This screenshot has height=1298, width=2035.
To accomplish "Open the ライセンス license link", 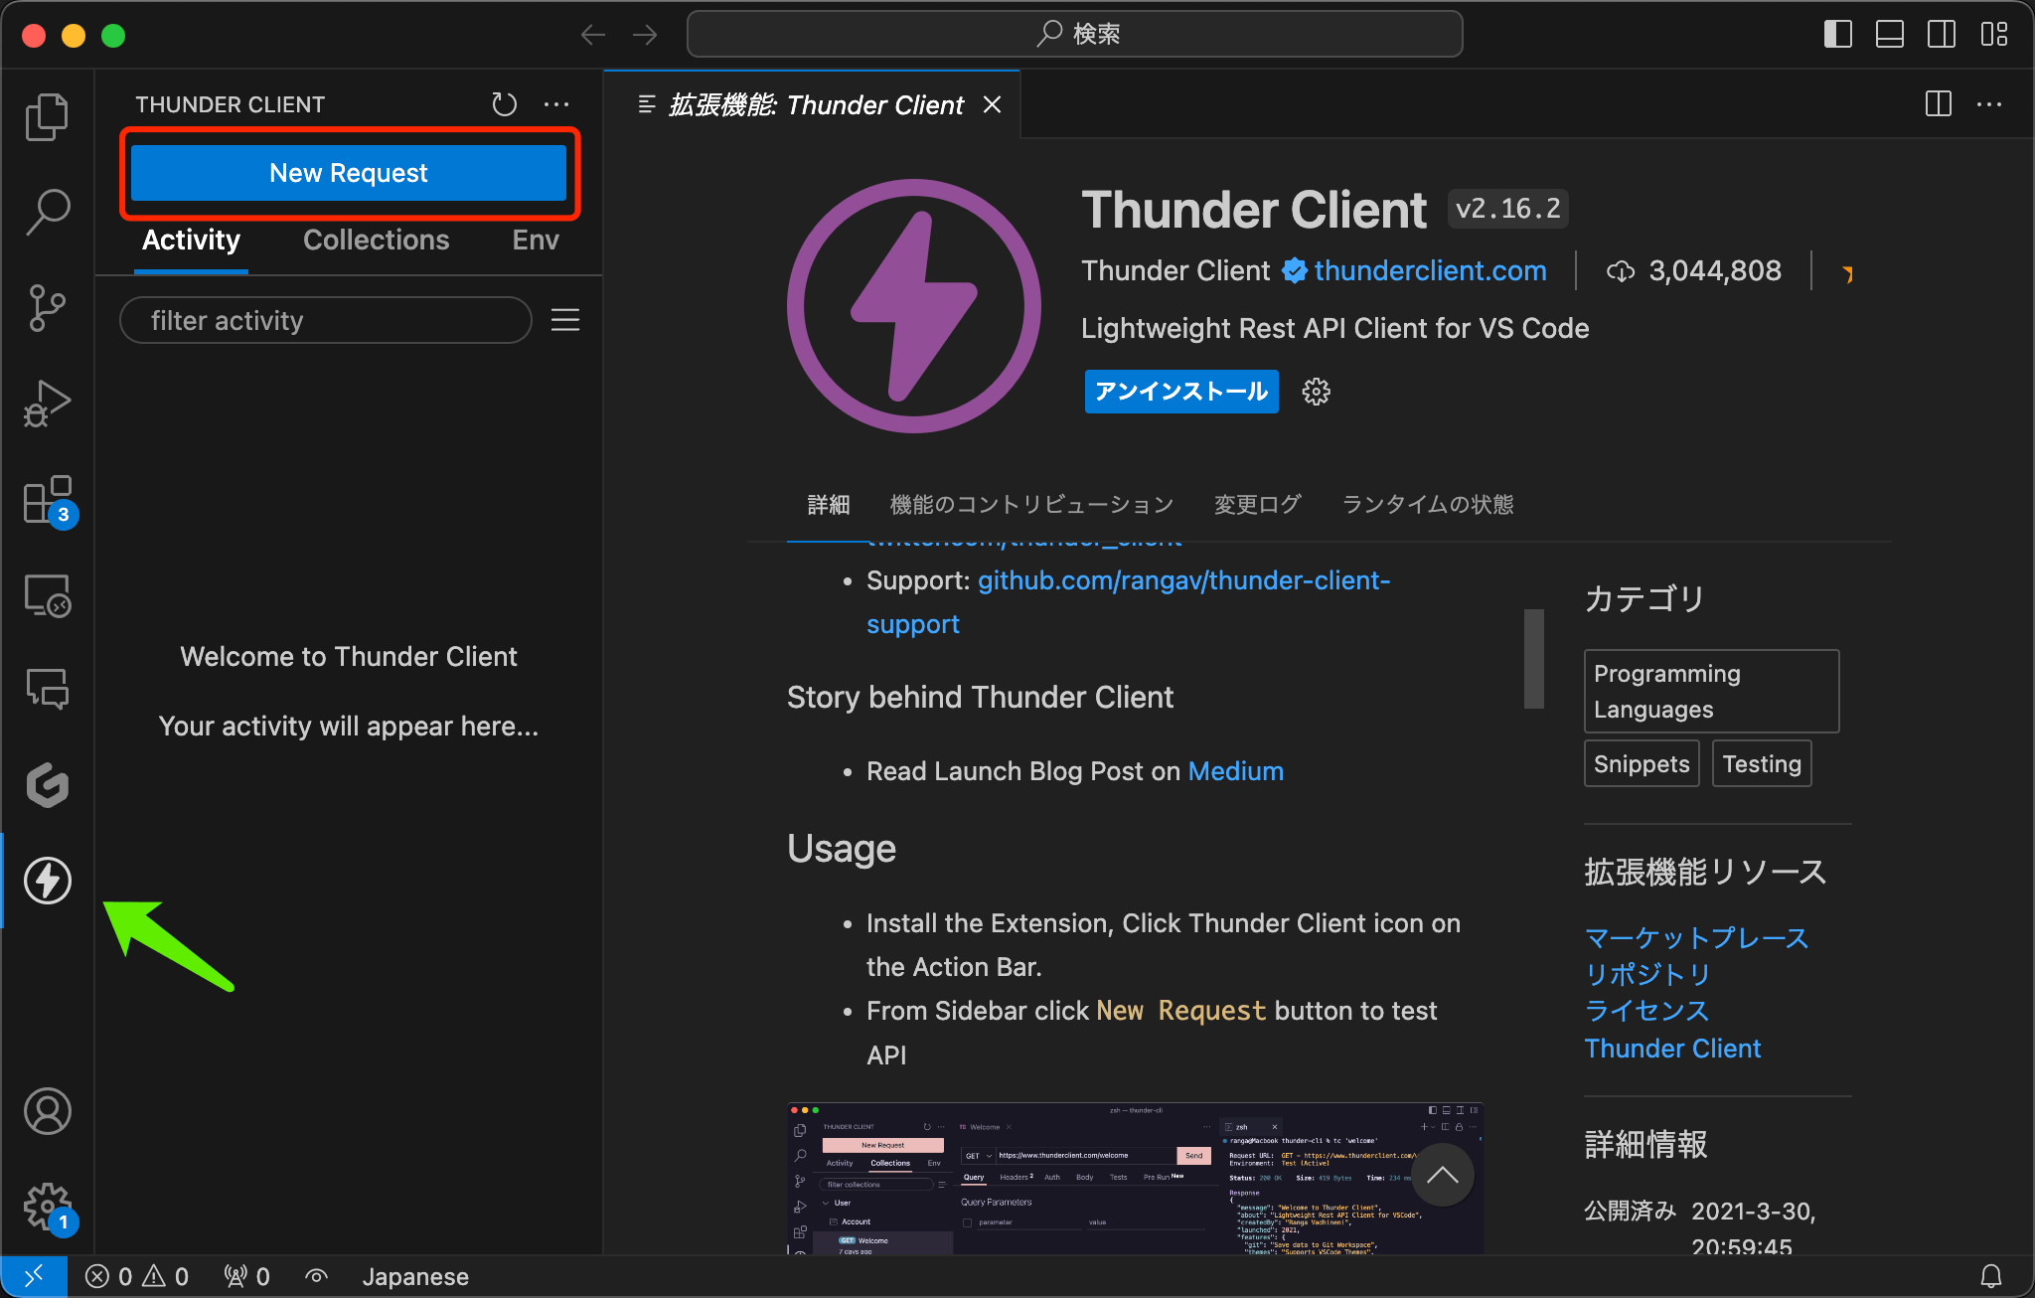I will [x=1646, y=1011].
